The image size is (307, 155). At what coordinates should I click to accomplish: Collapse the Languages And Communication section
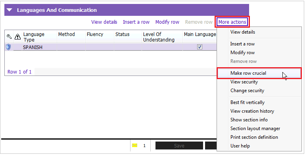(10, 10)
